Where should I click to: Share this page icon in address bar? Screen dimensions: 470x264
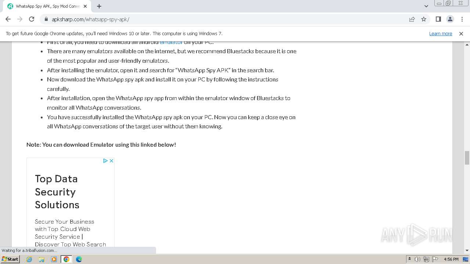tap(412, 19)
